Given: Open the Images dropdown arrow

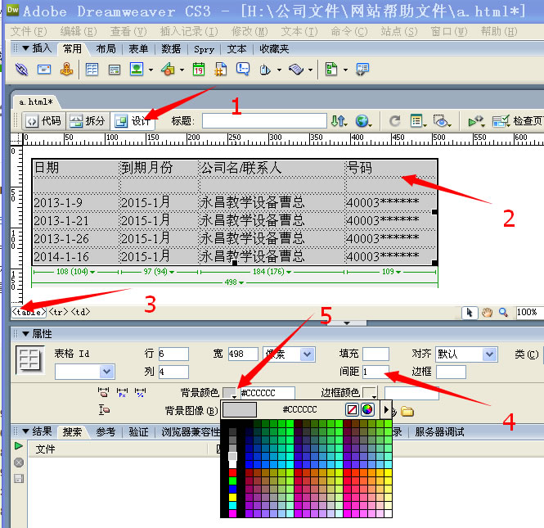Looking at the screenshot, I should coord(151,70).
